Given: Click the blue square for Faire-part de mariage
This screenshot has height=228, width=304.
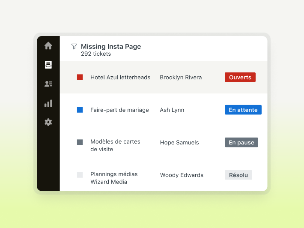Looking at the screenshot, I should coord(80,110).
